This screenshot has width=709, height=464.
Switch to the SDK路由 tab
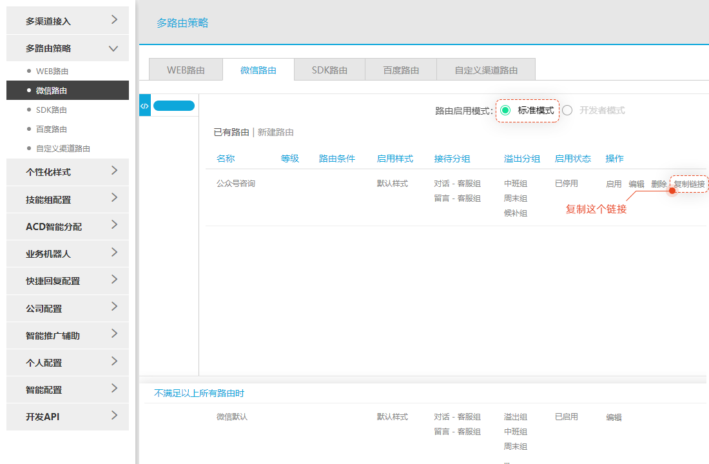[x=329, y=70]
